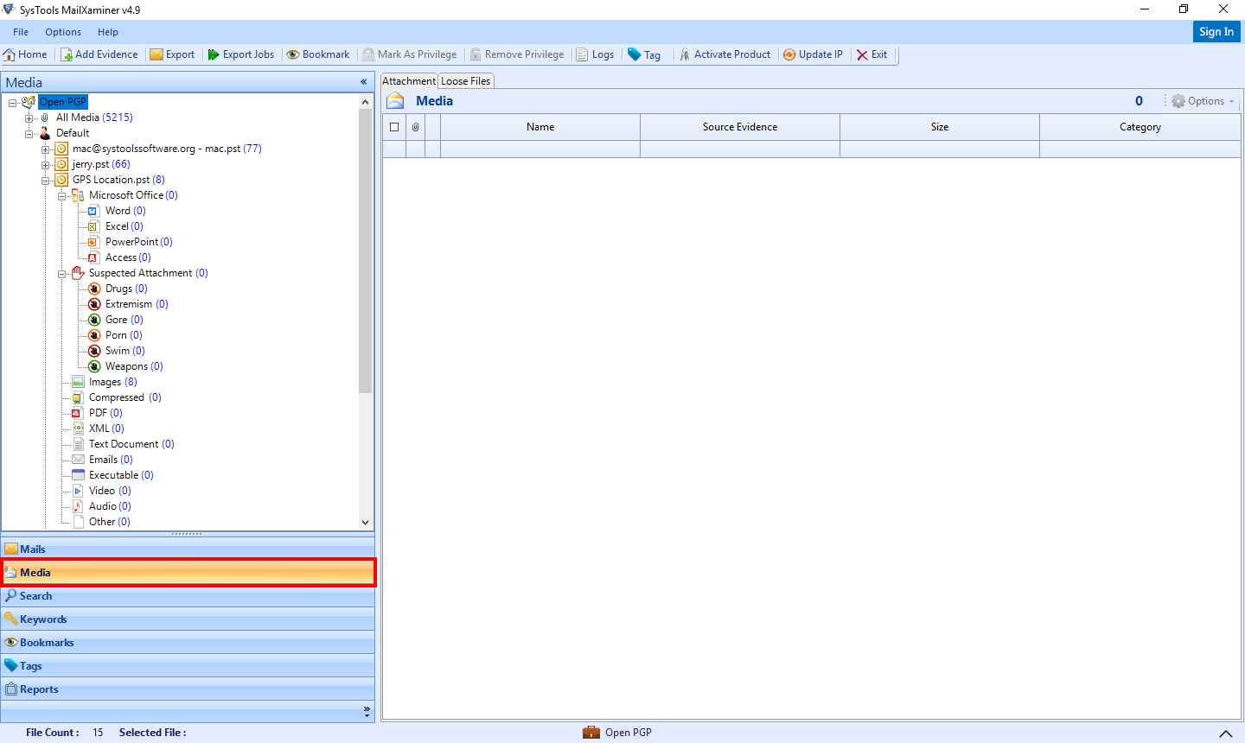Select the Audio files node
The image size is (1245, 743).
[110, 506]
